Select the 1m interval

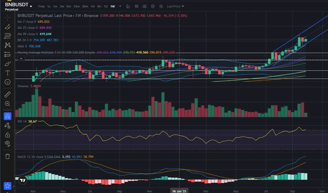coord(55,6)
